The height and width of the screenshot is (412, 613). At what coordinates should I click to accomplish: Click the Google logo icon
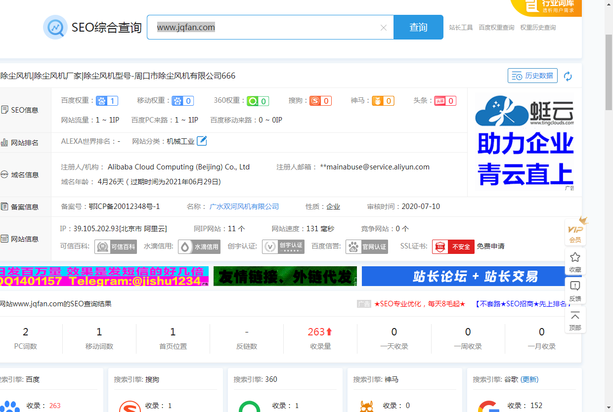tap(488, 406)
